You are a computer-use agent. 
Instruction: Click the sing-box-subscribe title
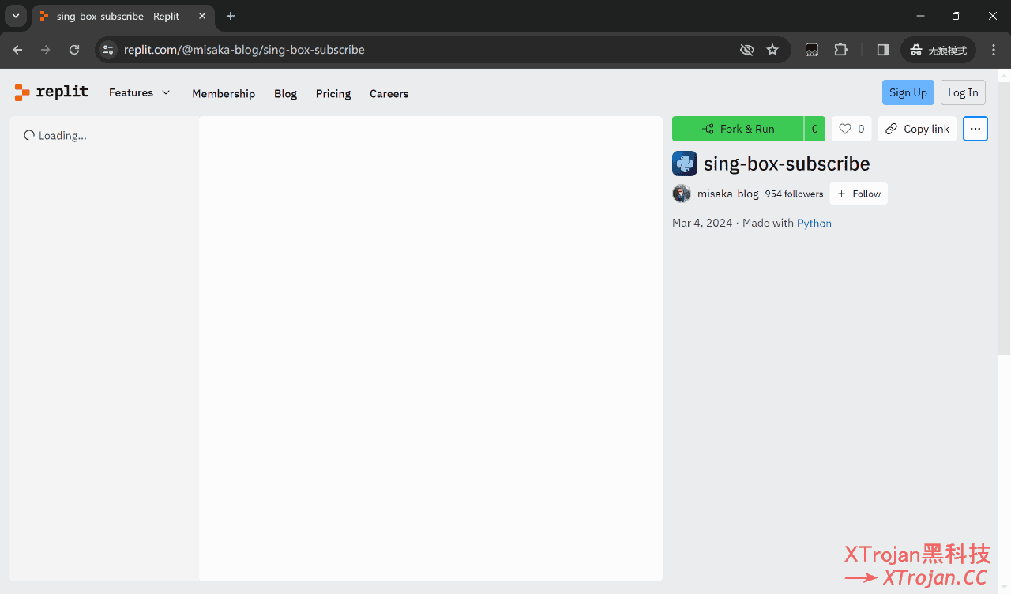[x=787, y=164]
